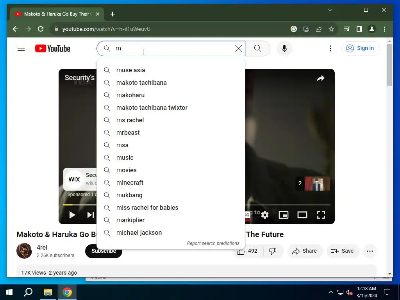Enter full screen mode
400x300 pixels.
[x=321, y=215]
